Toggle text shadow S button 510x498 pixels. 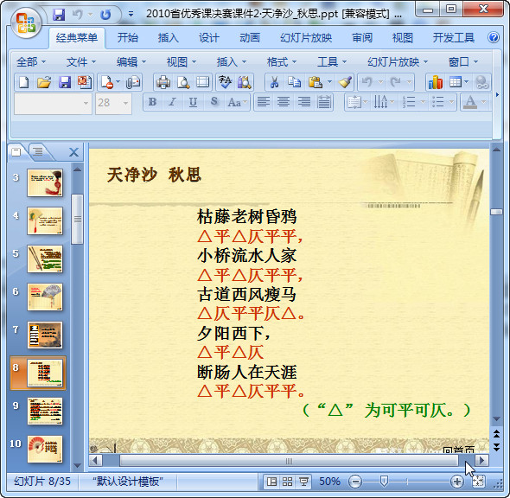(x=214, y=101)
